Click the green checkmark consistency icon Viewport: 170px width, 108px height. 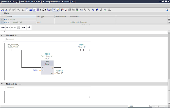point(77,10)
